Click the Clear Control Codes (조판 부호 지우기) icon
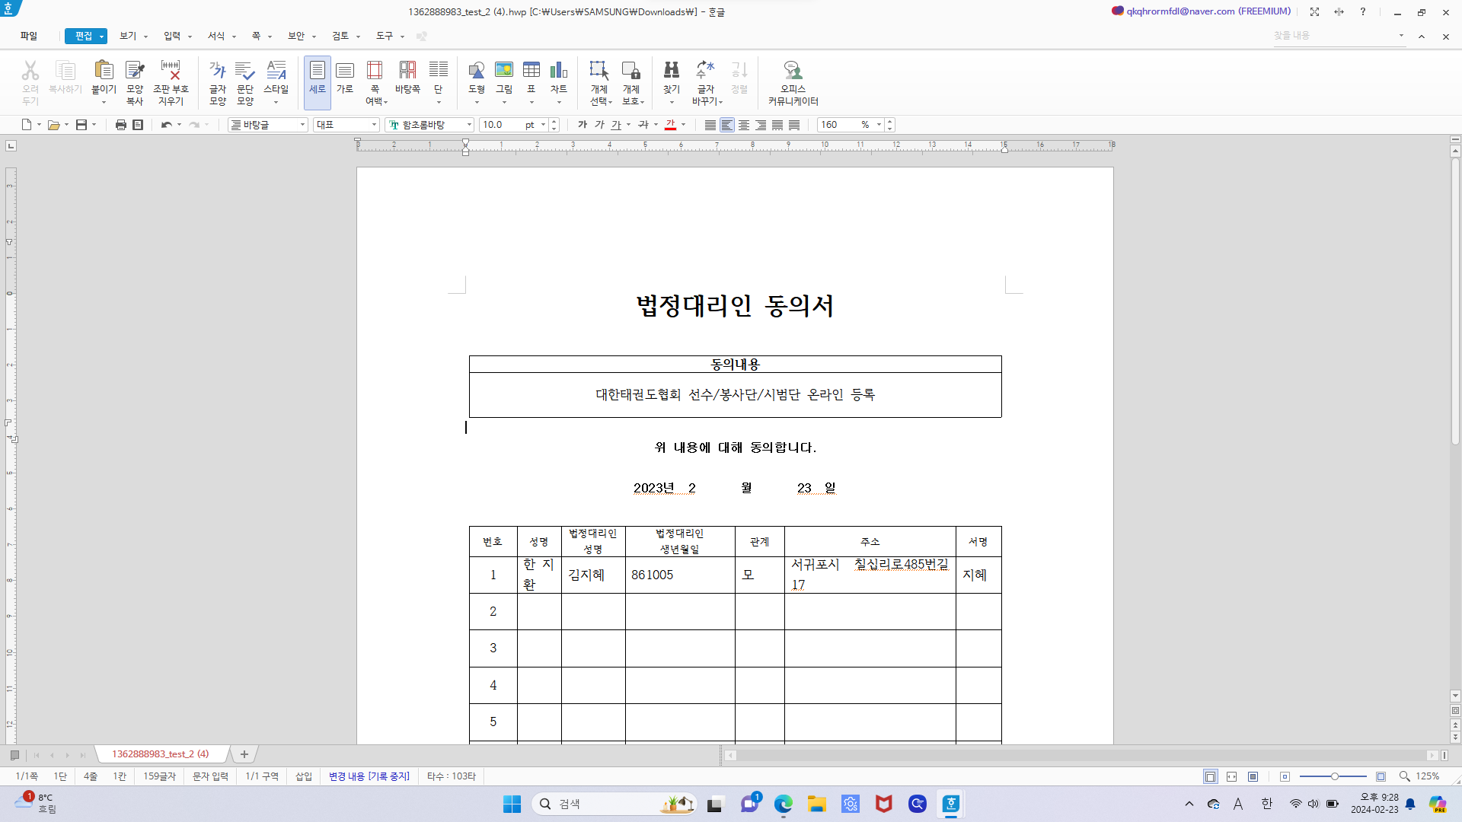This screenshot has height=822, width=1462. pos(171,71)
